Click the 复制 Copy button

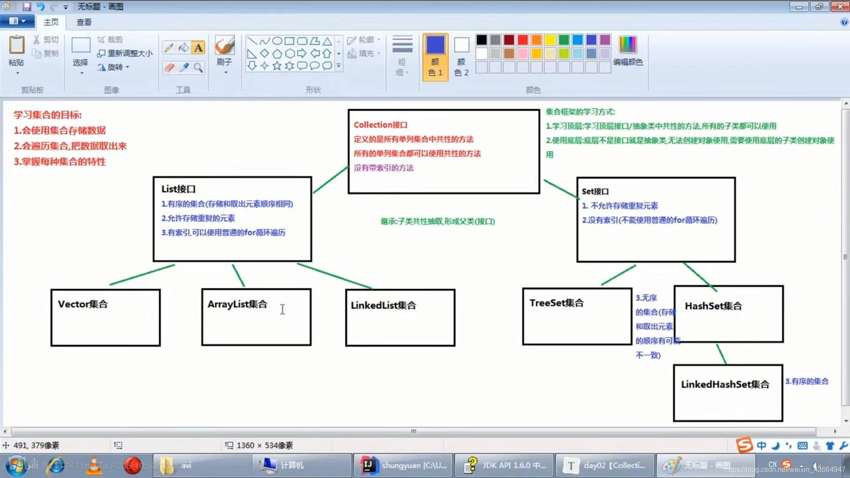tap(46, 54)
